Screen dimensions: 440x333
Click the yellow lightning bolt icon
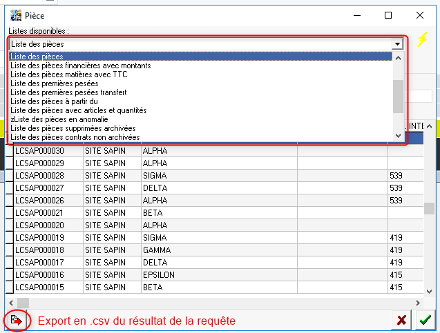tap(423, 39)
